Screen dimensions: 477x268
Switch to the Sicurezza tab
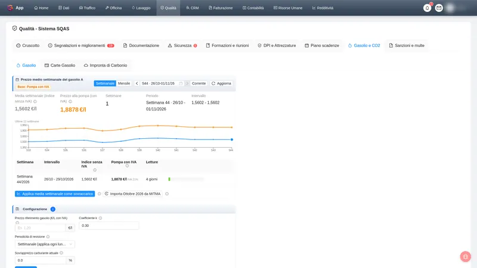182,46
